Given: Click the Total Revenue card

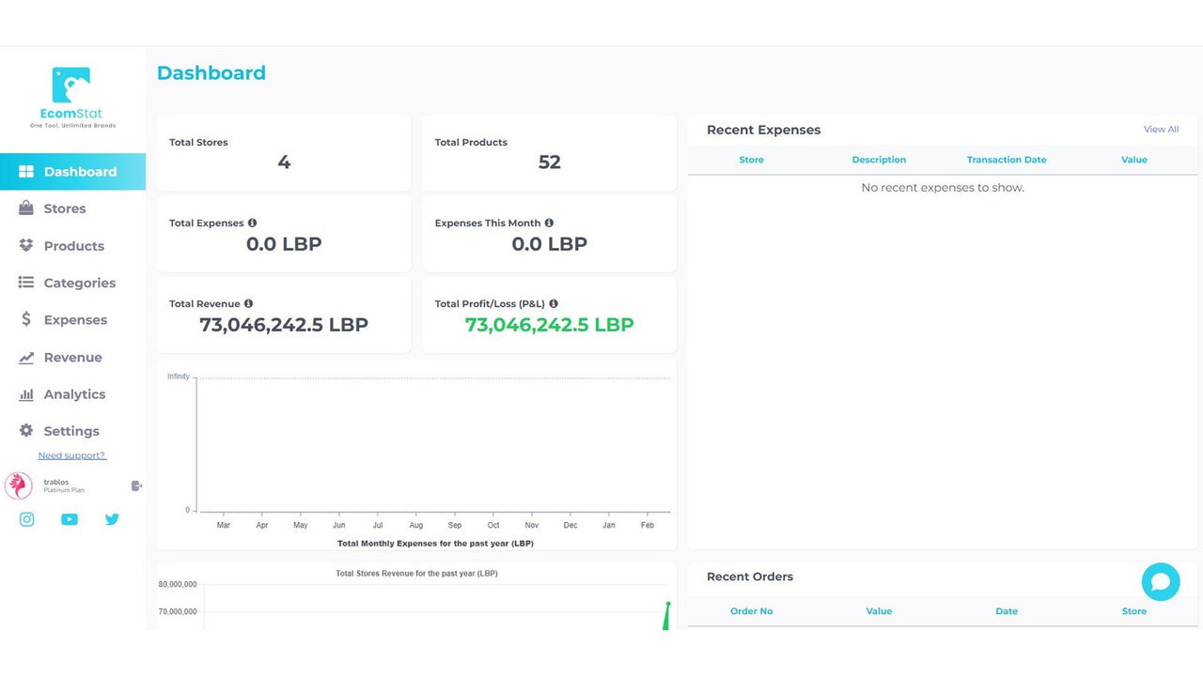Looking at the screenshot, I should tap(284, 315).
